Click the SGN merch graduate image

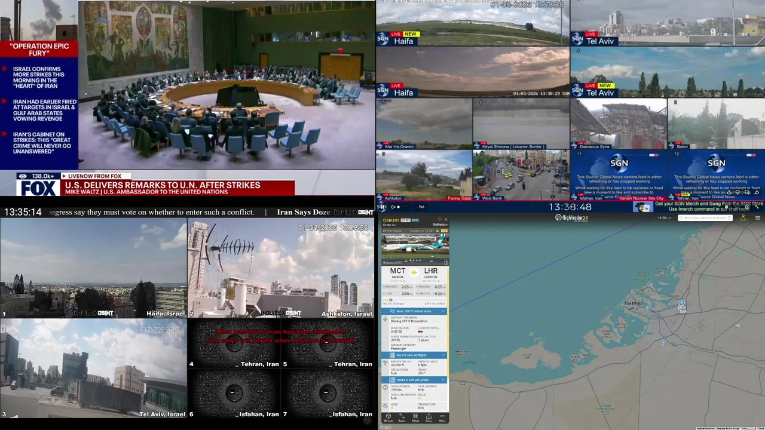(x=643, y=207)
